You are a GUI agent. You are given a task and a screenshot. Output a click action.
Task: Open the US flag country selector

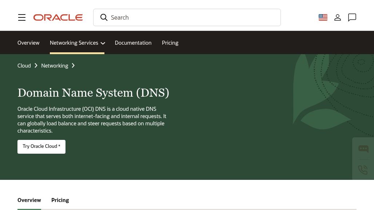pyautogui.click(x=323, y=17)
